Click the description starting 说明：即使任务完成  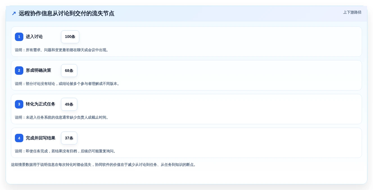(x=66, y=151)
